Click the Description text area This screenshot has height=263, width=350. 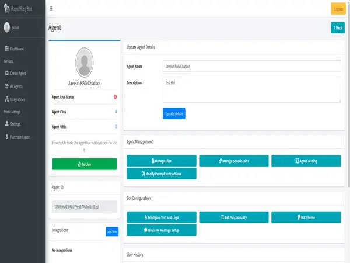[x=251, y=91]
